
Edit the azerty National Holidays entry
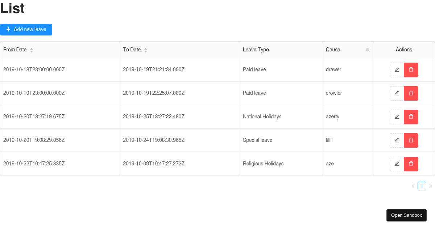397,117
